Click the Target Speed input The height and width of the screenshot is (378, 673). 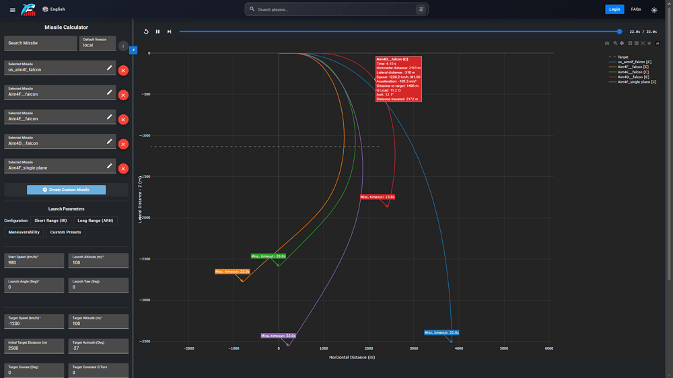point(34,322)
